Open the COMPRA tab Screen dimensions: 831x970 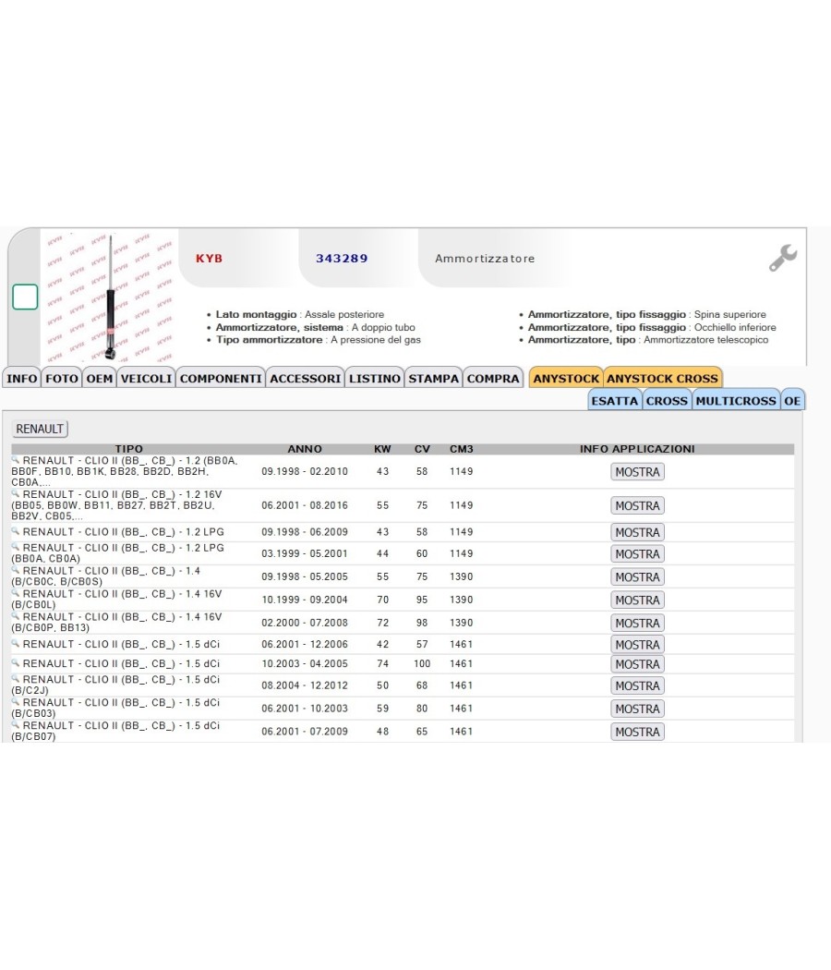coord(493,379)
